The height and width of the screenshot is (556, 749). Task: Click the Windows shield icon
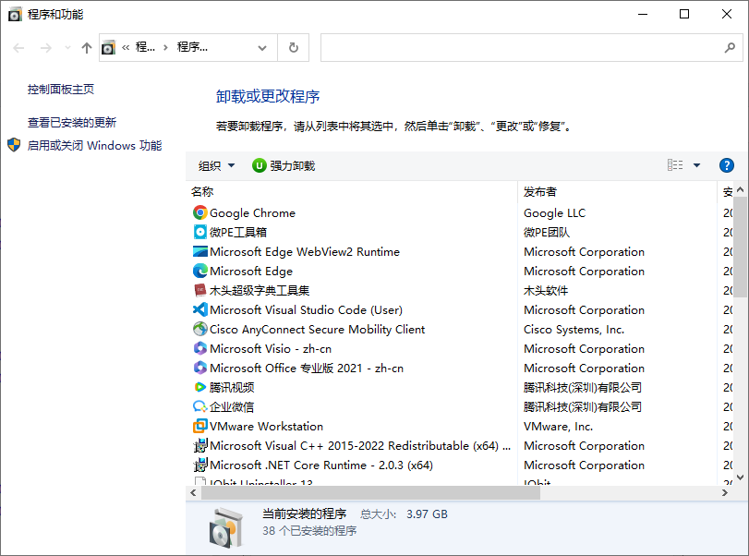tap(14, 145)
